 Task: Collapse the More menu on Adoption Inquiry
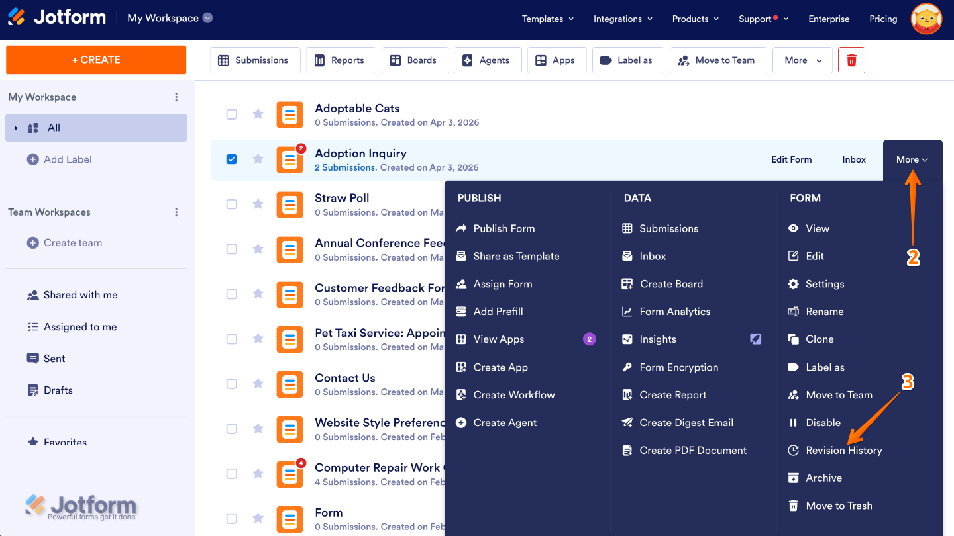(x=912, y=159)
